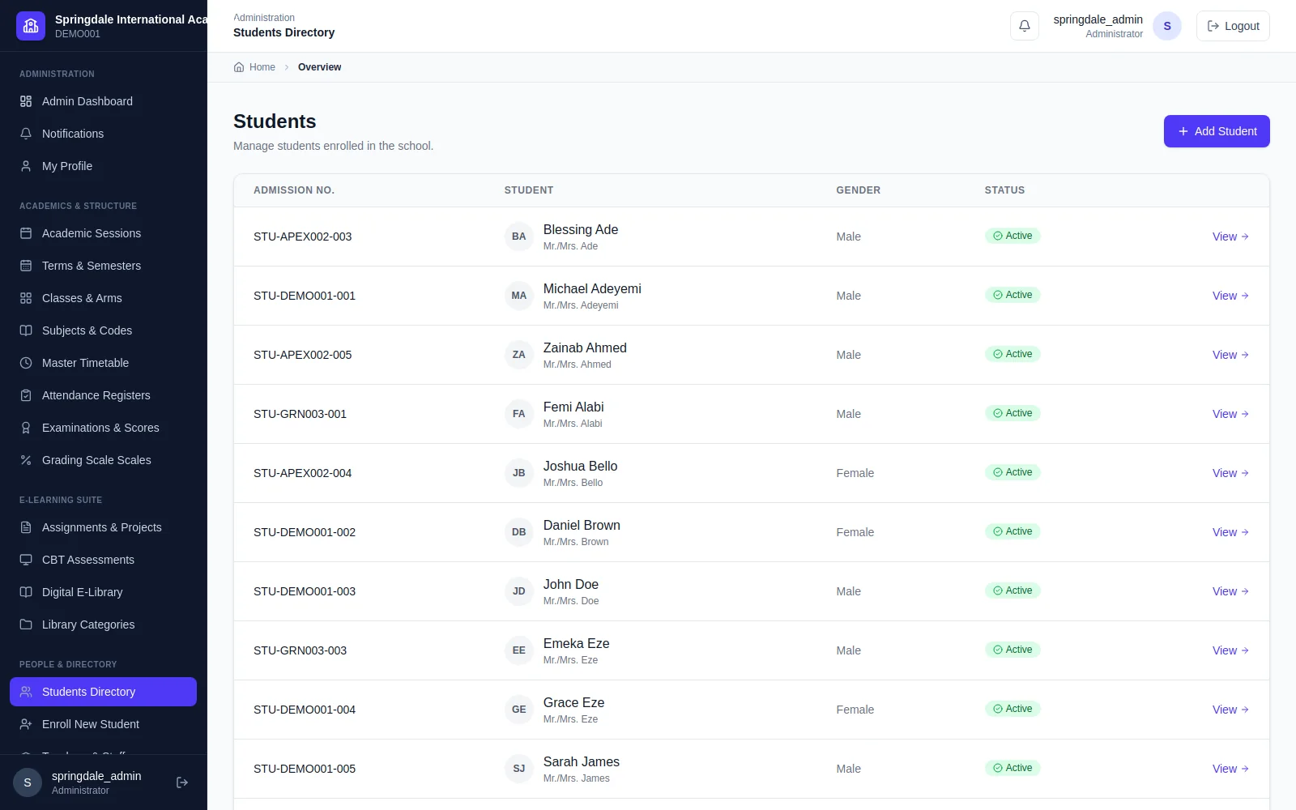Viewport: 1296px width, 810px height.
Task: Open Terms & Semesters menu item
Action: click(x=103, y=266)
